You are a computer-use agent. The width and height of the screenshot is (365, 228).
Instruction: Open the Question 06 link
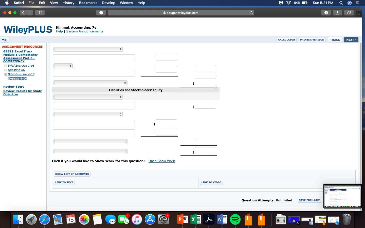pos(16,70)
